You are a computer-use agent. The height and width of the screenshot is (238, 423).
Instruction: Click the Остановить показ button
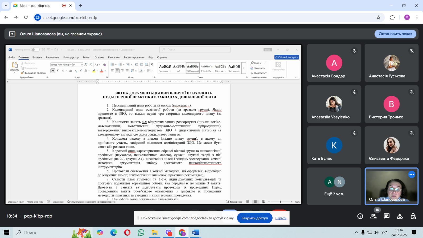[395, 34]
